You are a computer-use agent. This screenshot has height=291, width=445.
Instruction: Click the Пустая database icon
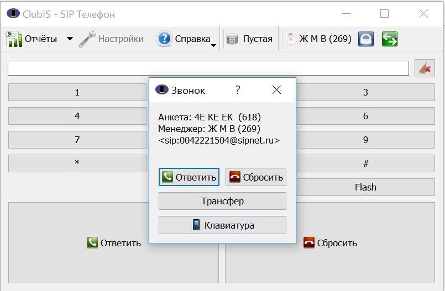click(232, 39)
